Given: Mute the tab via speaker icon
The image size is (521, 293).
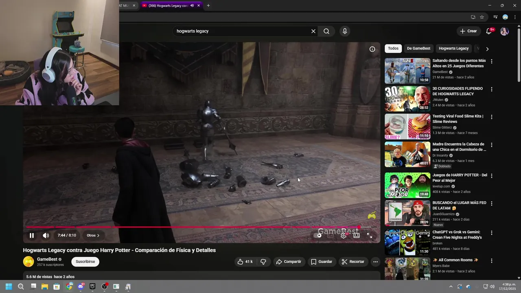Looking at the screenshot, I should coord(192,6).
